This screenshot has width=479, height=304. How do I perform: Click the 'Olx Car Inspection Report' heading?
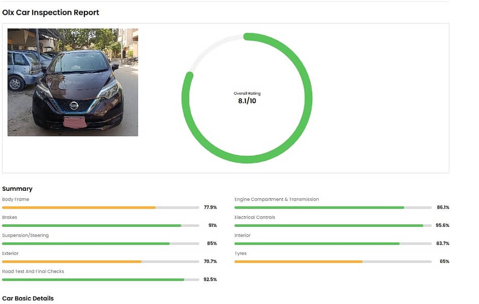tap(51, 13)
